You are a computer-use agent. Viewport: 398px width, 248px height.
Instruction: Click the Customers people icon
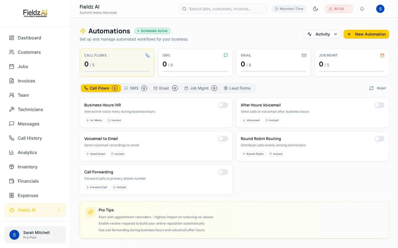point(12,52)
